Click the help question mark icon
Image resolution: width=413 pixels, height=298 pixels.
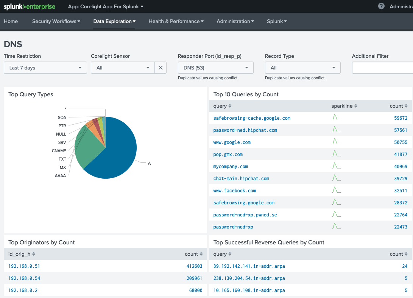pos(381,6)
